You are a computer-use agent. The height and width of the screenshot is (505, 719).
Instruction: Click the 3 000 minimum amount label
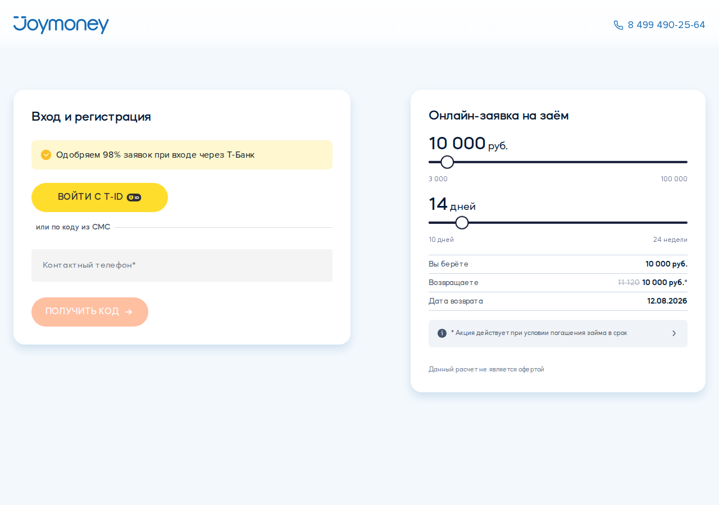pos(438,179)
